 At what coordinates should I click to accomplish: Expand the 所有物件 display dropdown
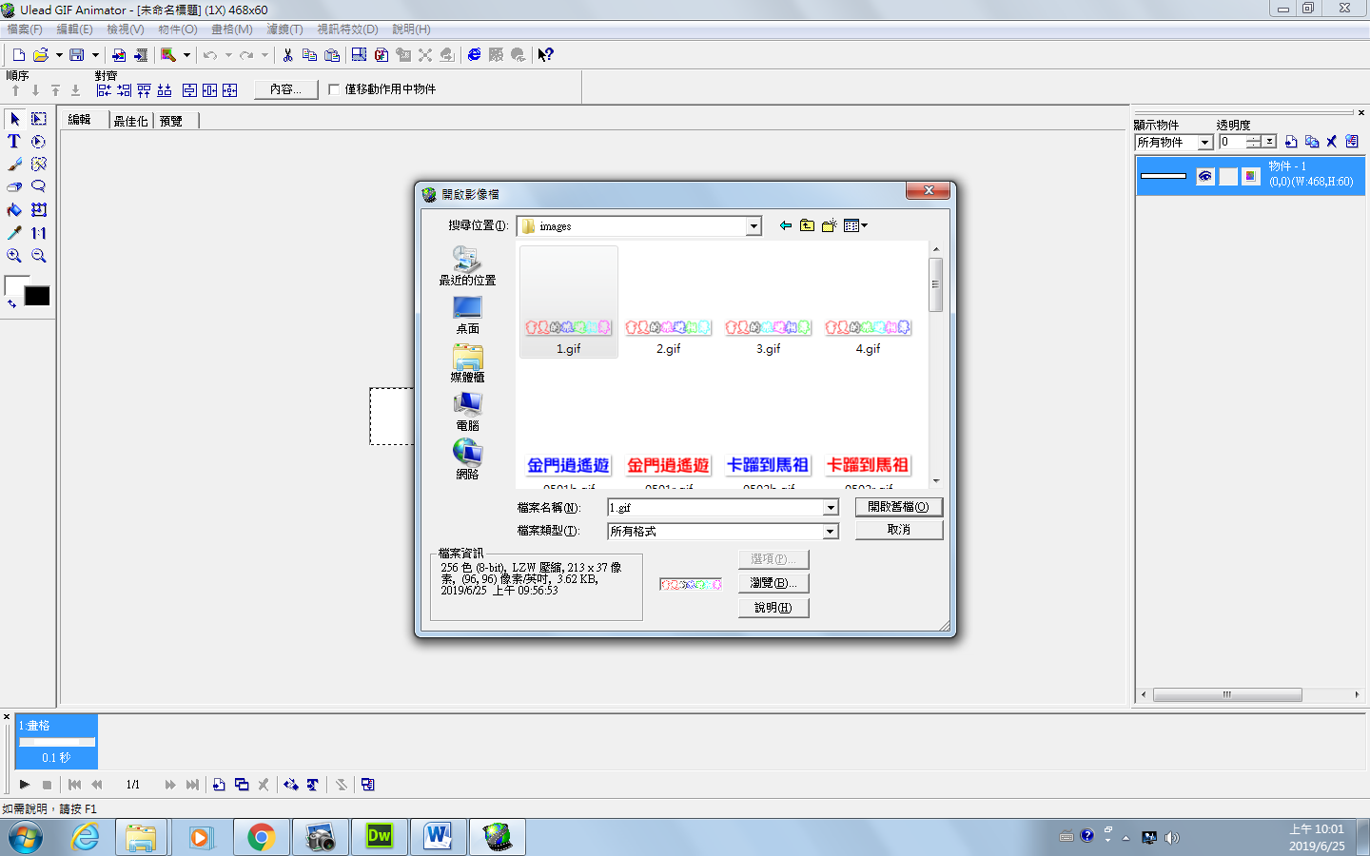pyautogui.click(x=1204, y=143)
